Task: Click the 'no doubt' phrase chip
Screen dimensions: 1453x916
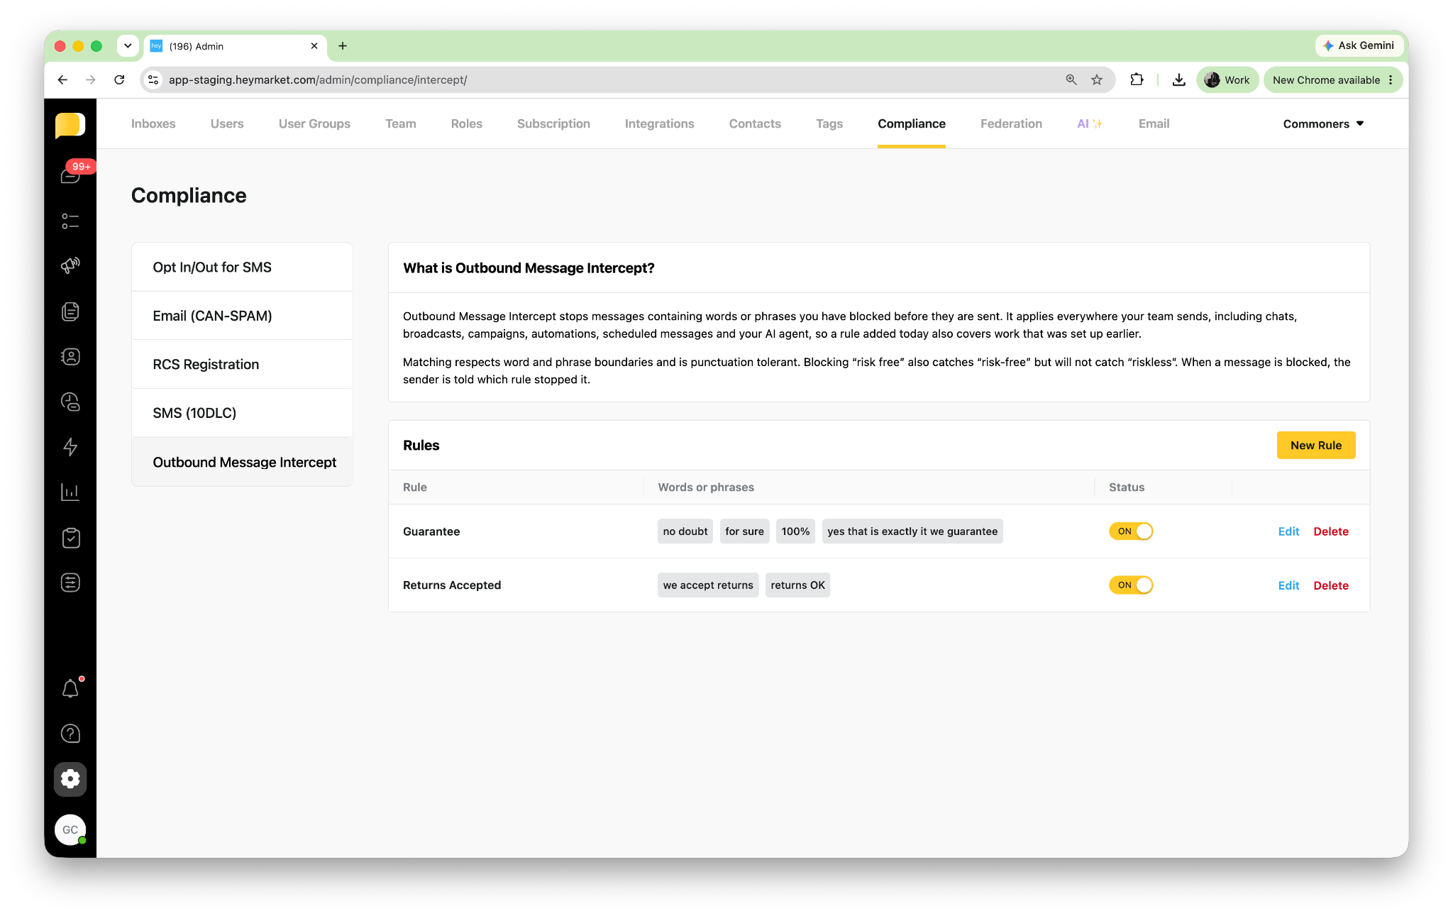Action: (x=685, y=531)
